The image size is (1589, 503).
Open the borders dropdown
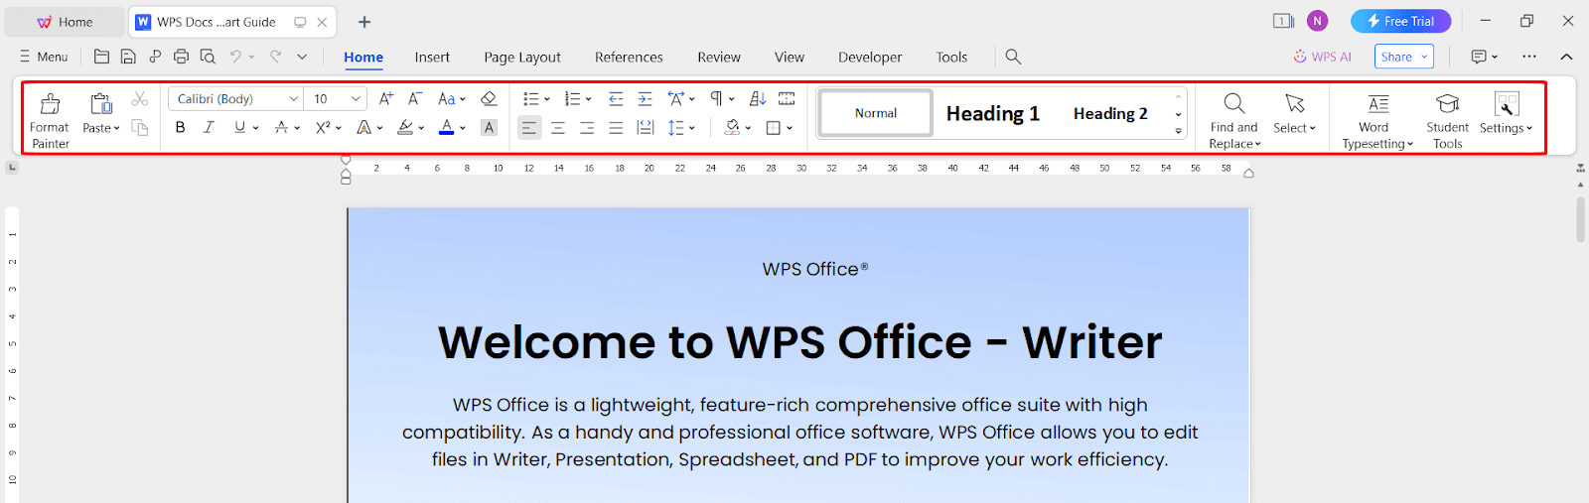click(x=790, y=127)
